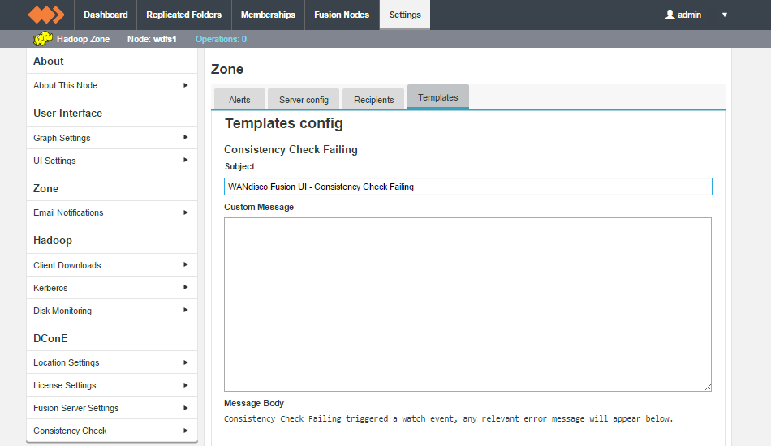The image size is (771, 446).
Task: Click the DConE sidebar section heading
Action: (50, 338)
